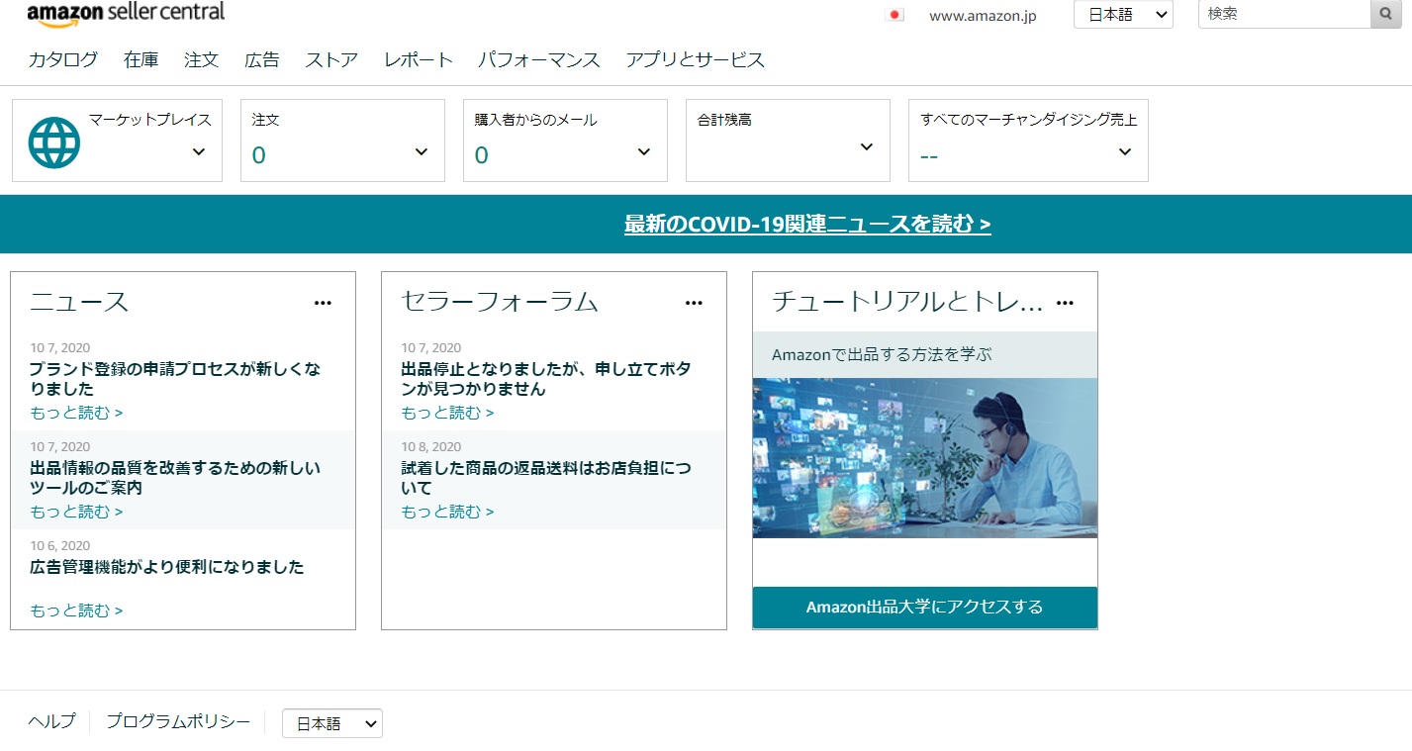Click the tutorial man-with-headset image
This screenshot has width=1412, height=751.
925,458
